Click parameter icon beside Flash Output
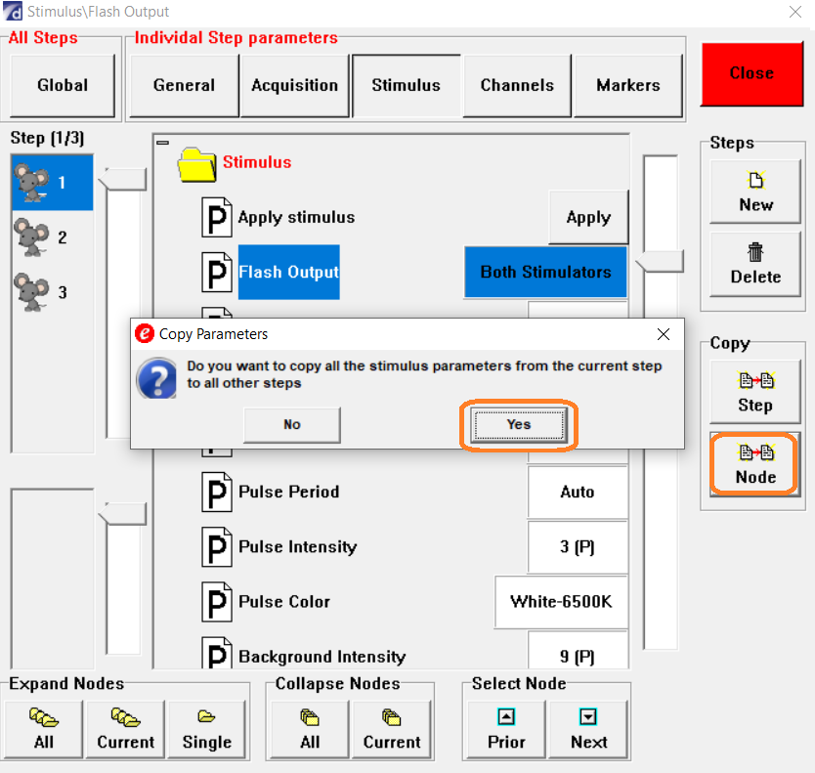815x773 pixels. click(217, 272)
